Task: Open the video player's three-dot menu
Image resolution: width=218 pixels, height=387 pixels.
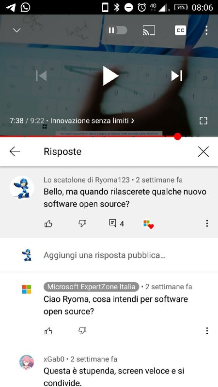Action: [x=206, y=30]
